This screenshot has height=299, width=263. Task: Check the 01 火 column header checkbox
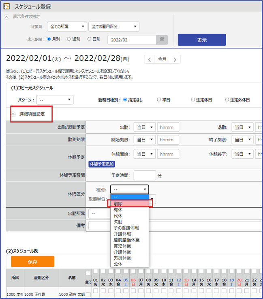click(96, 271)
